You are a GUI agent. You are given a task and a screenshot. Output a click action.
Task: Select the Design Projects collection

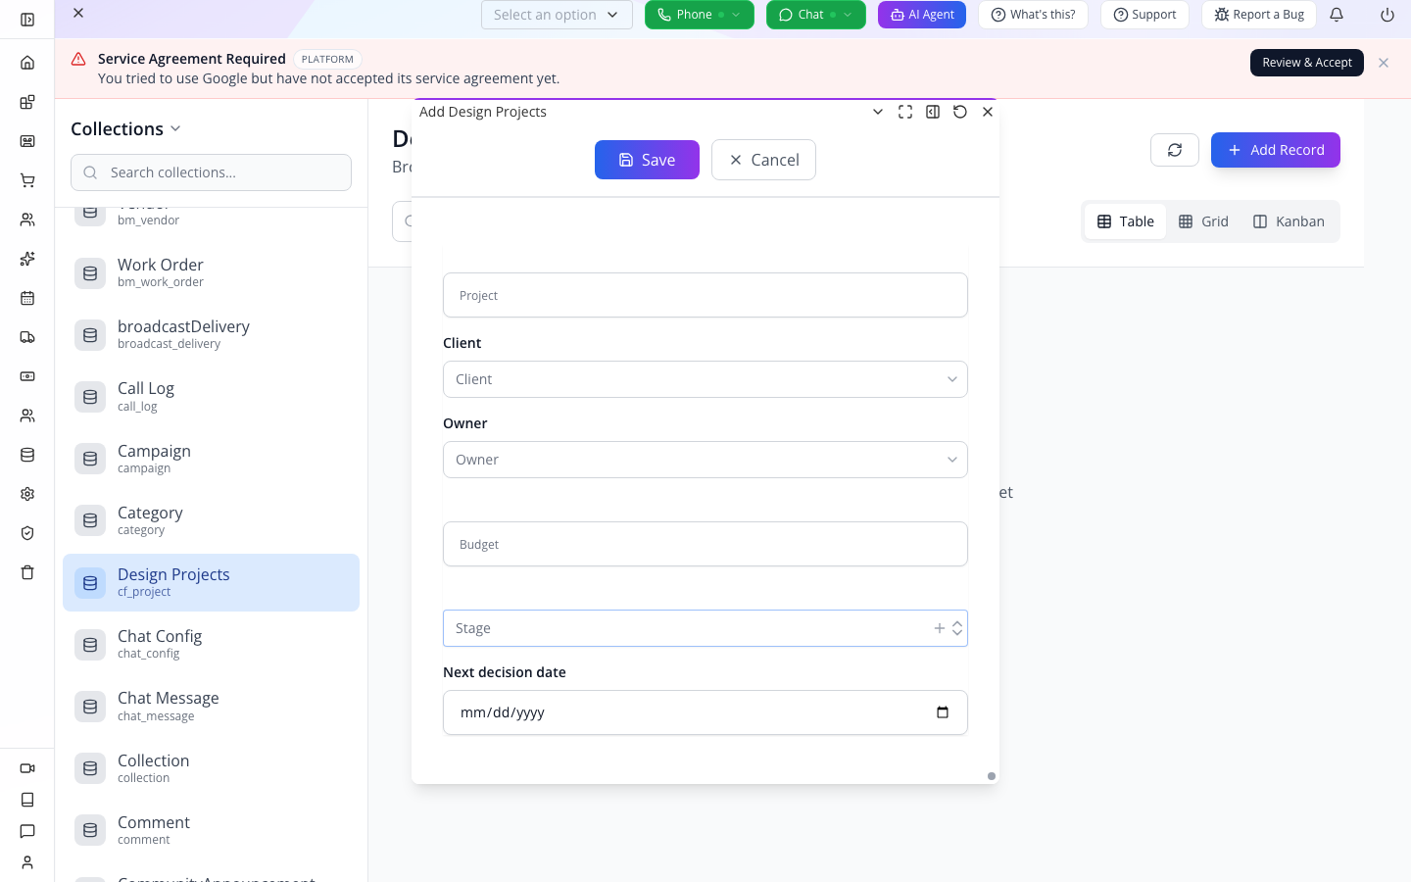(211, 582)
